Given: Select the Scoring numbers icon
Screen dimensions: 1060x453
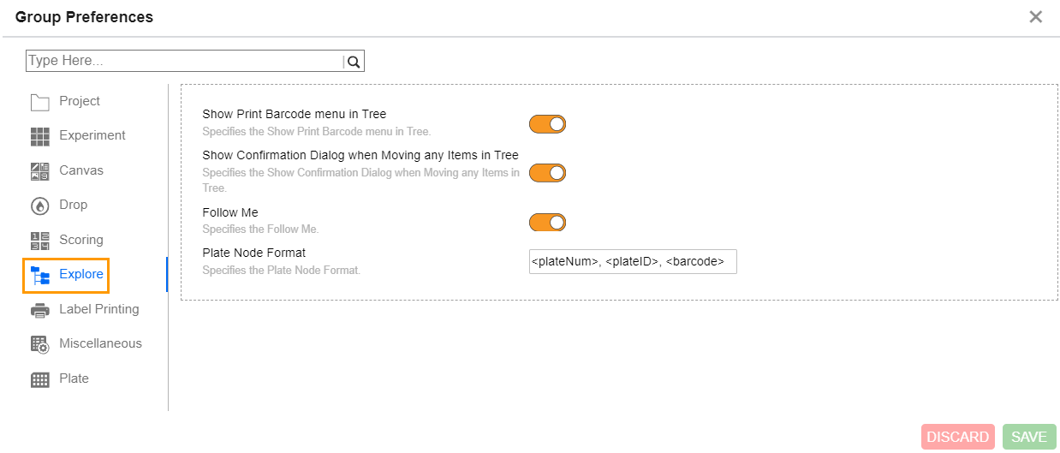Looking at the screenshot, I should pyautogui.click(x=40, y=241).
